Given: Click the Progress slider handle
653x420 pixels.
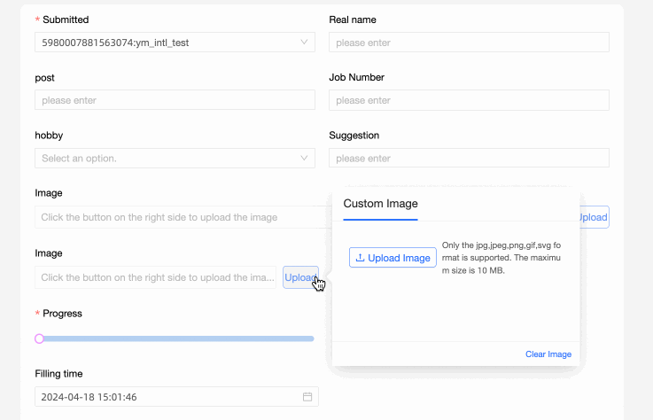Looking at the screenshot, I should [x=39, y=338].
